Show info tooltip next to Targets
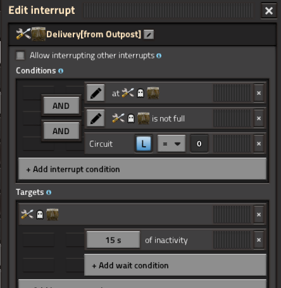Image resolution: width=281 pixels, height=288 pixels. click(x=49, y=192)
